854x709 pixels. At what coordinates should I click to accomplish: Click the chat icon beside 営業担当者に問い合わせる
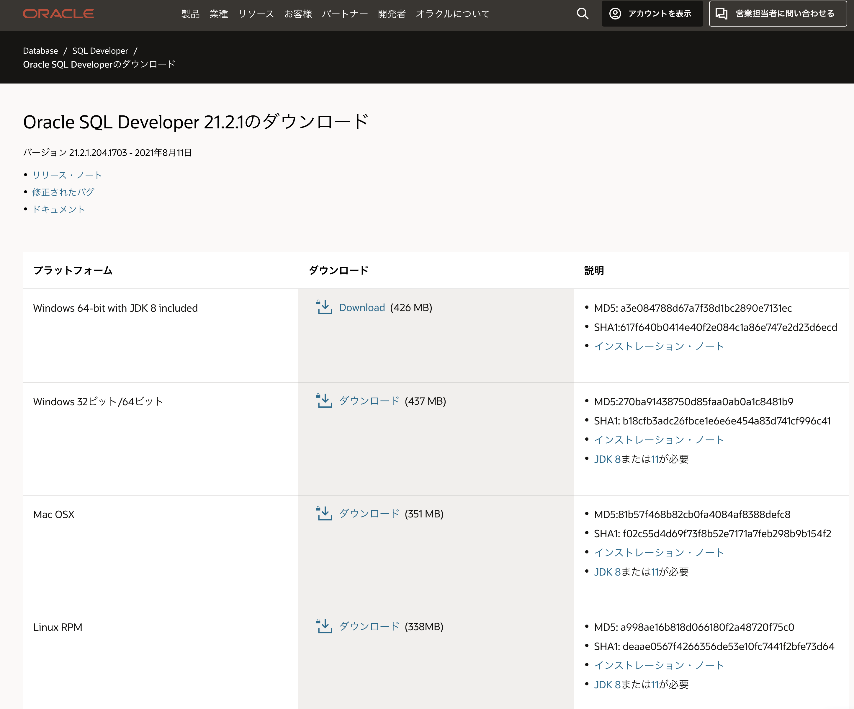point(722,13)
